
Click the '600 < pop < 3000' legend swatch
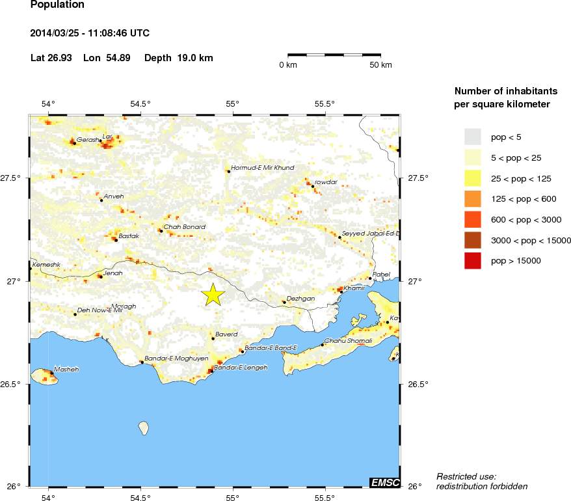click(x=473, y=220)
